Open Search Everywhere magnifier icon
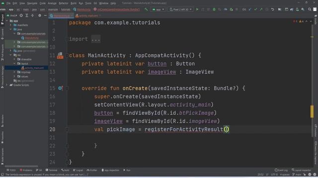 310,9
